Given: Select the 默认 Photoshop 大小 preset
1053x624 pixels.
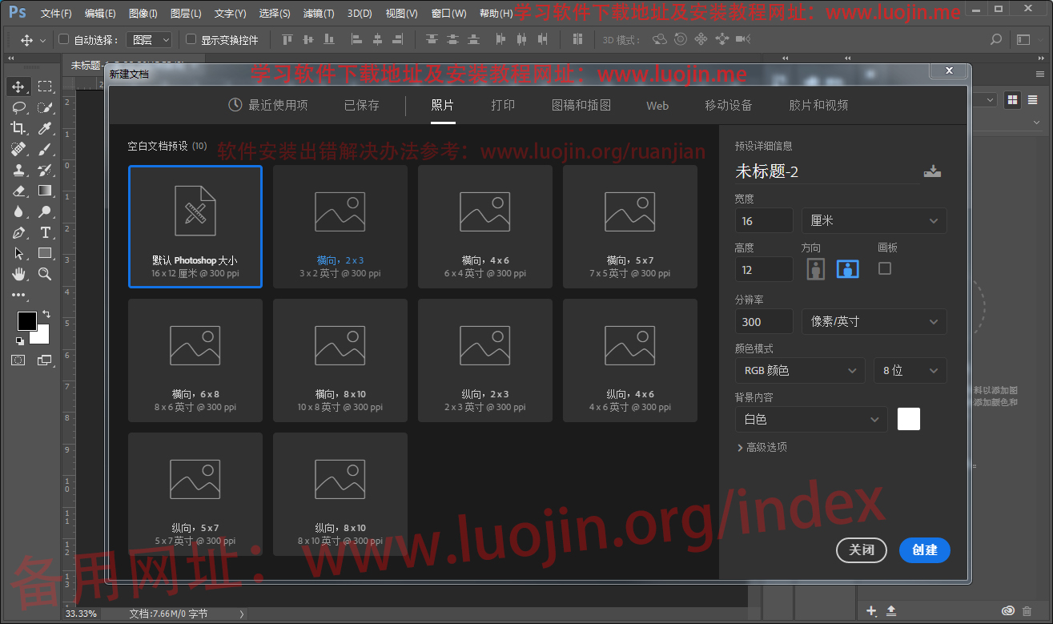Looking at the screenshot, I should click(195, 226).
